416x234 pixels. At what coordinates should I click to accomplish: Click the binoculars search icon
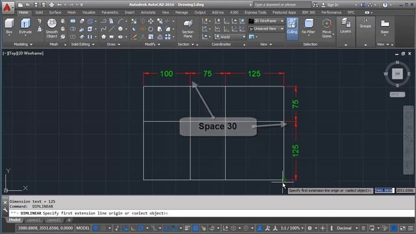315,5
